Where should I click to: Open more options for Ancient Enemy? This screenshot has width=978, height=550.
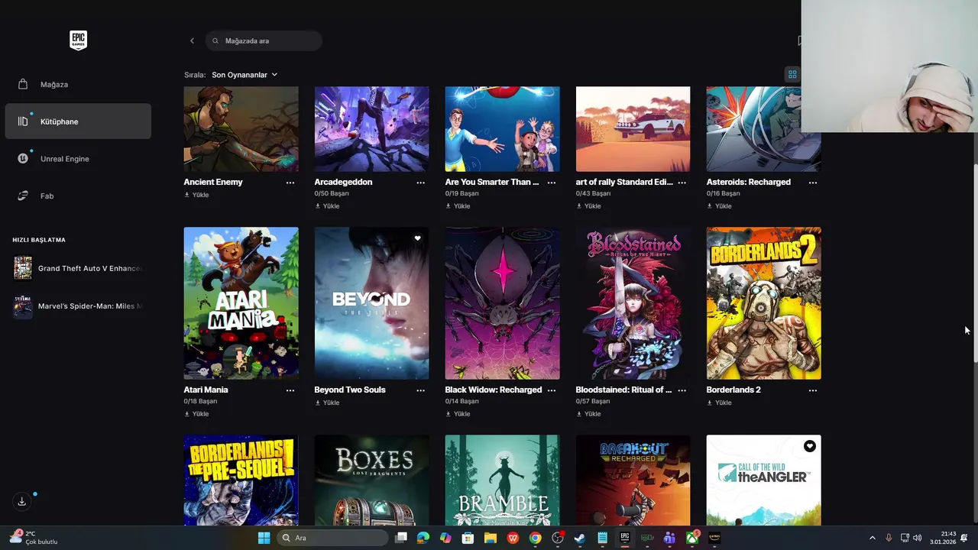[290, 183]
